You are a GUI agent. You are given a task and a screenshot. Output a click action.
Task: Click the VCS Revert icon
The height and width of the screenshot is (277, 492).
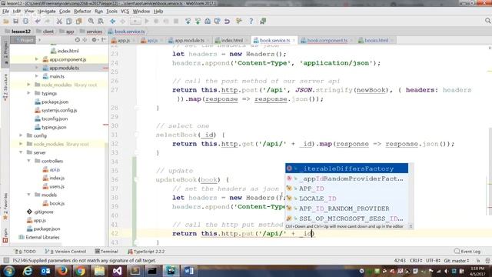(227, 21)
